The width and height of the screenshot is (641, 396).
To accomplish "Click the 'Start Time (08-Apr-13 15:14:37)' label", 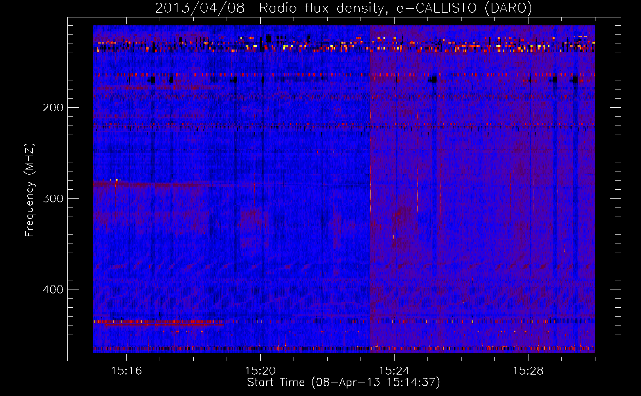I will (343, 383).
